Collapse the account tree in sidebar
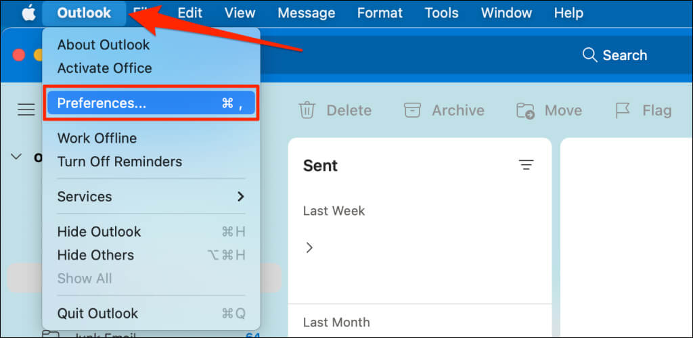Screen dimensions: 693x338 tap(17, 156)
